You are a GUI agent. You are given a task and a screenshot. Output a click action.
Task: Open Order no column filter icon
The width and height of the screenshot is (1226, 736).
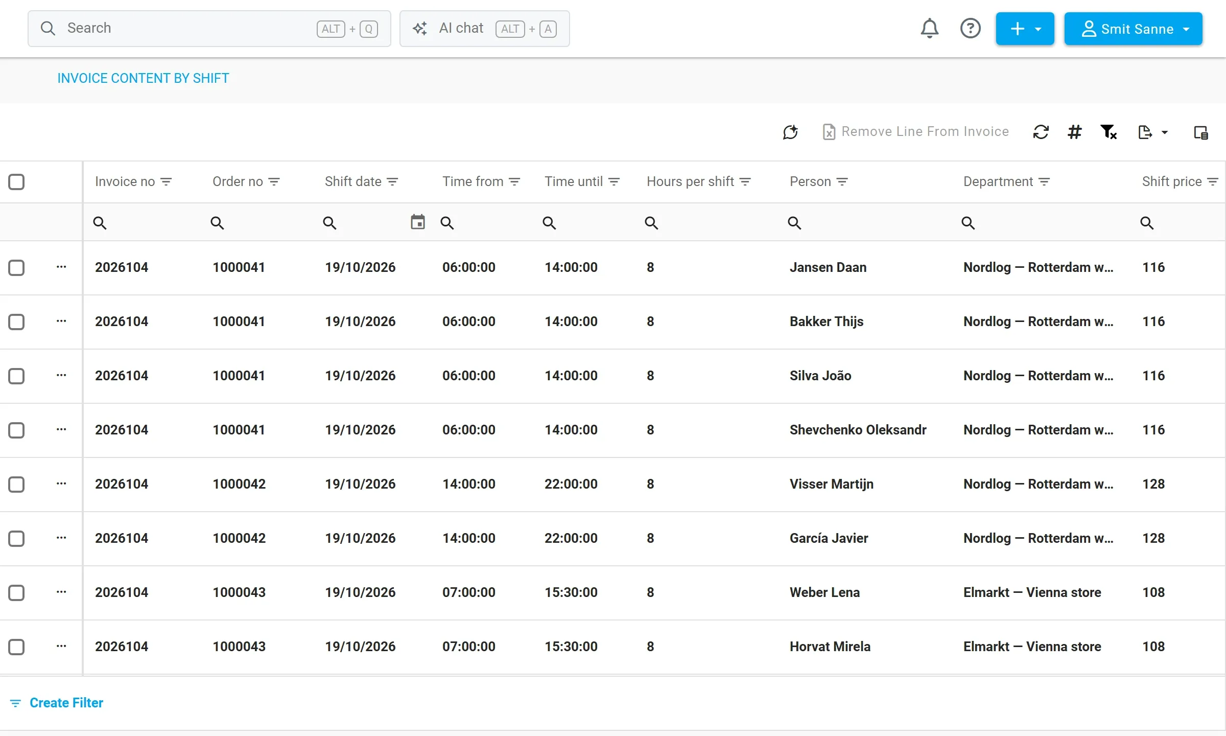click(x=274, y=181)
